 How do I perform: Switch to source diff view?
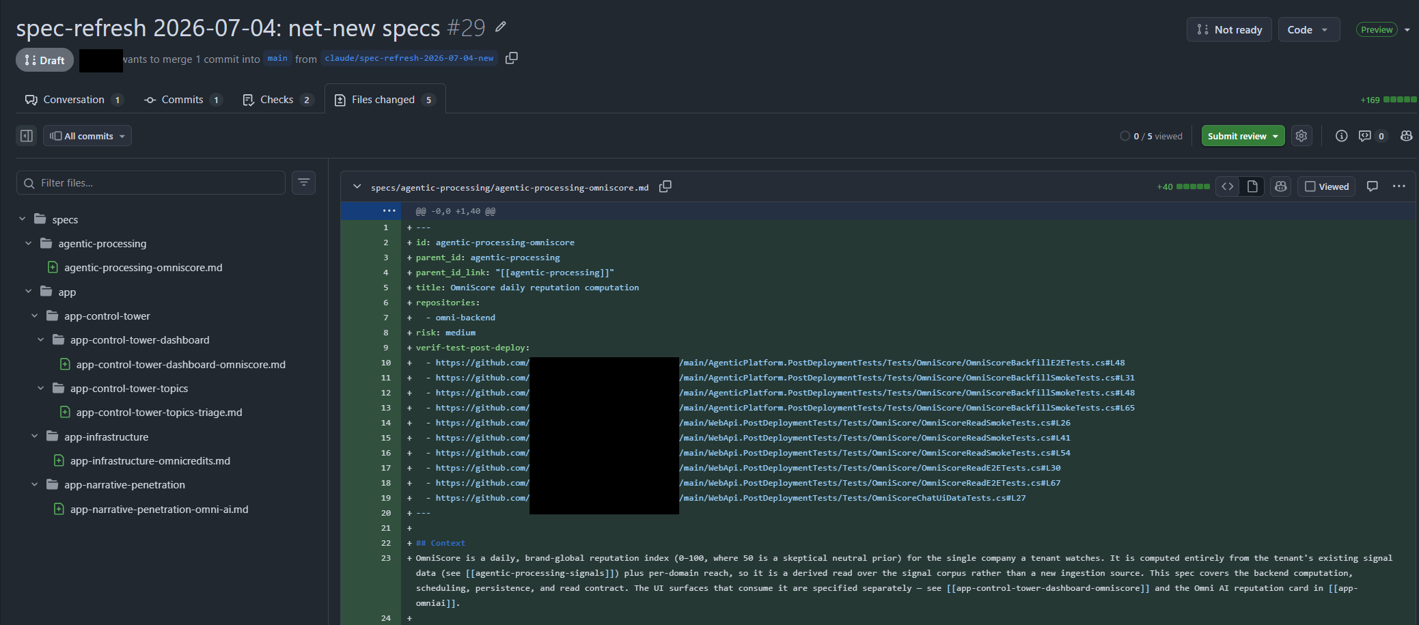[x=1228, y=186]
